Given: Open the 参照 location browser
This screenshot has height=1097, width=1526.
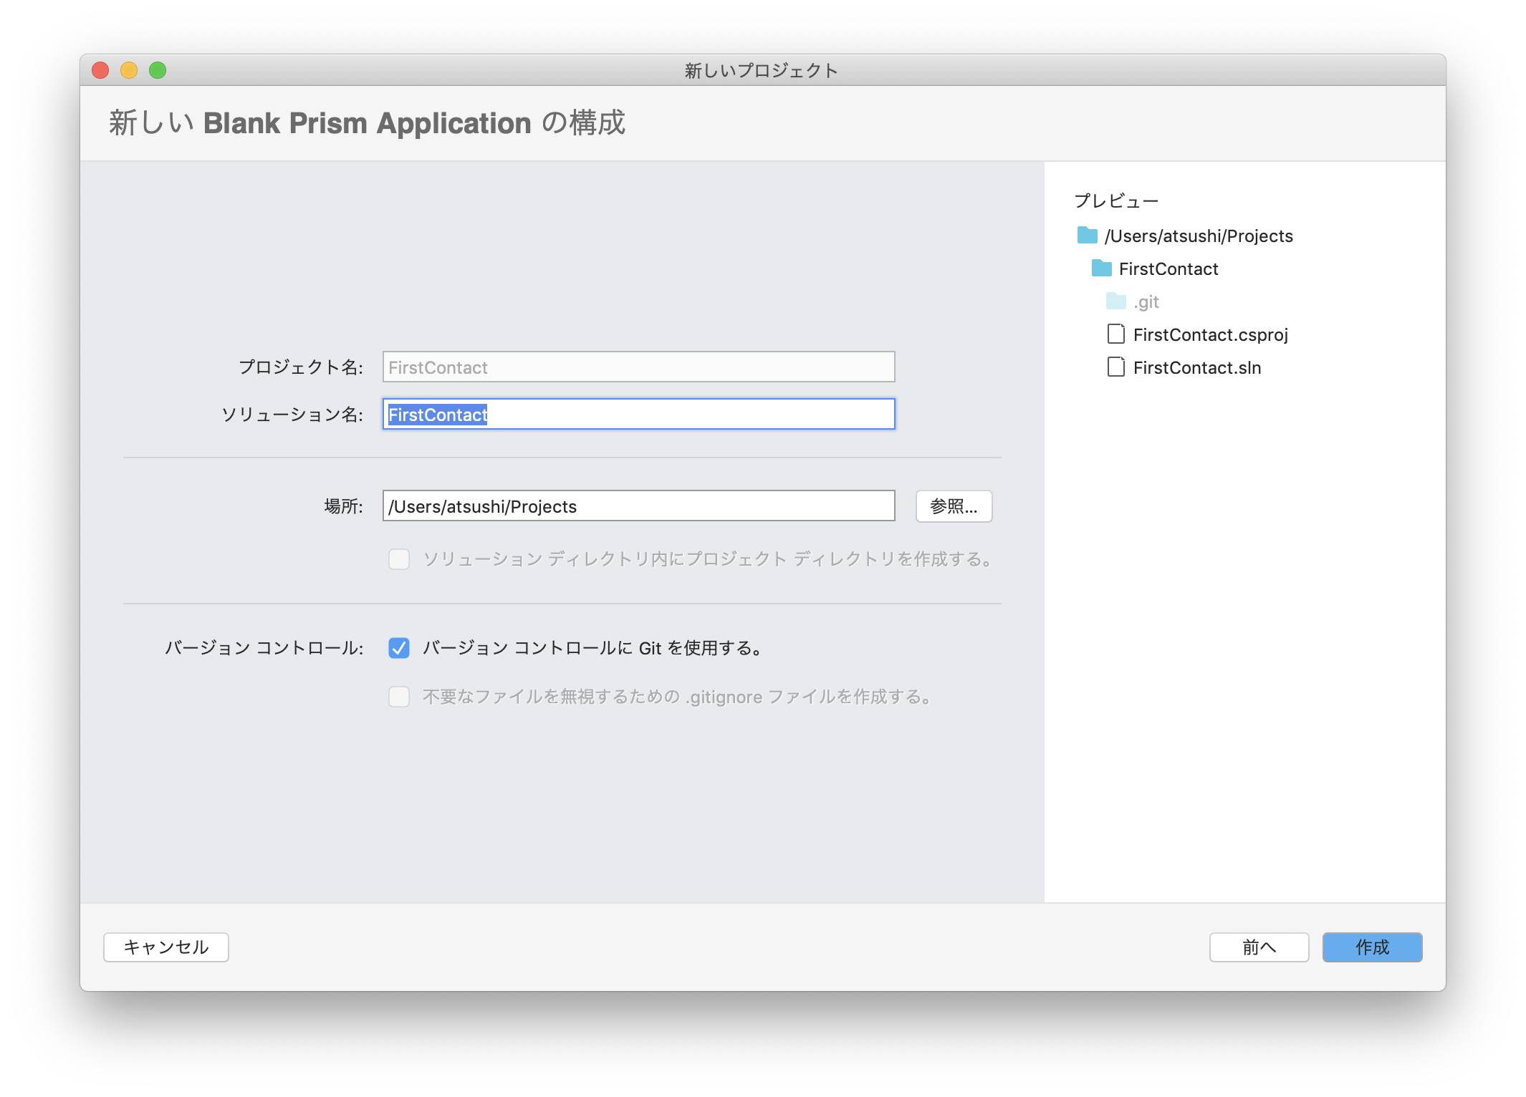Looking at the screenshot, I should click(x=954, y=506).
